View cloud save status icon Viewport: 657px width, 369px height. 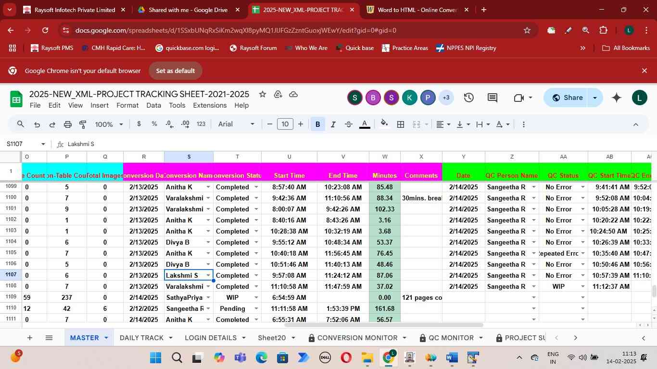(x=293, y=94)
